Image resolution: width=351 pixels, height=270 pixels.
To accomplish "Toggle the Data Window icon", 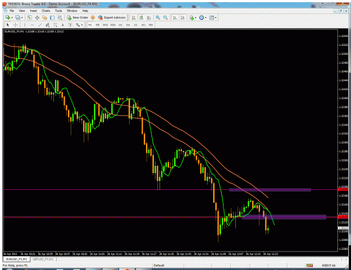I will click(37, 17).
